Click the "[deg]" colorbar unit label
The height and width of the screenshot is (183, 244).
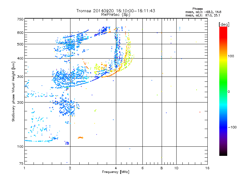pos(224,24)
